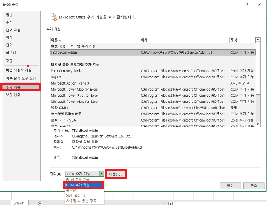Screen dimensions: 267x205
Task: Add a new sheet with plus icon
Action: 40,203
